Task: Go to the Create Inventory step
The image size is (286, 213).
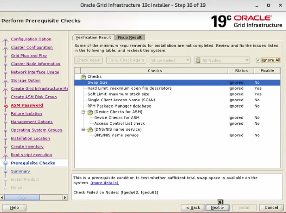Action: click(x=27, y=147)
